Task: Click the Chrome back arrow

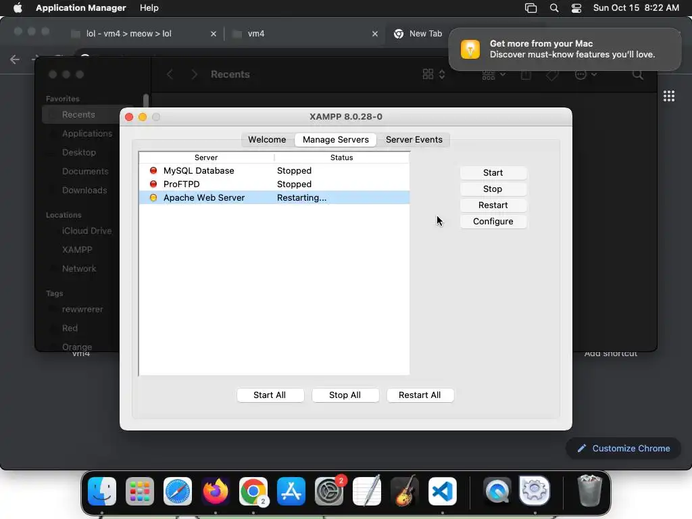Action: click(x=15, y=59)
